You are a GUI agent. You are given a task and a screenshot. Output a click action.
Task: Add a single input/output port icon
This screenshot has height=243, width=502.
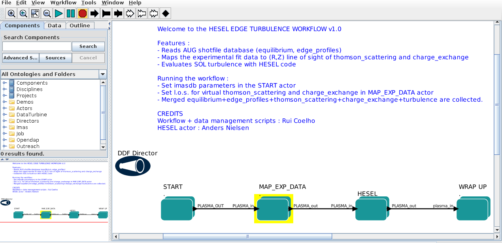point(118,13)
